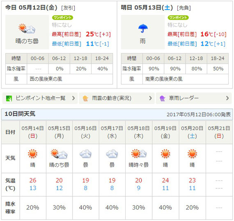
Task: Click the 05月14日(日) date column header
Action: (33, 132)
